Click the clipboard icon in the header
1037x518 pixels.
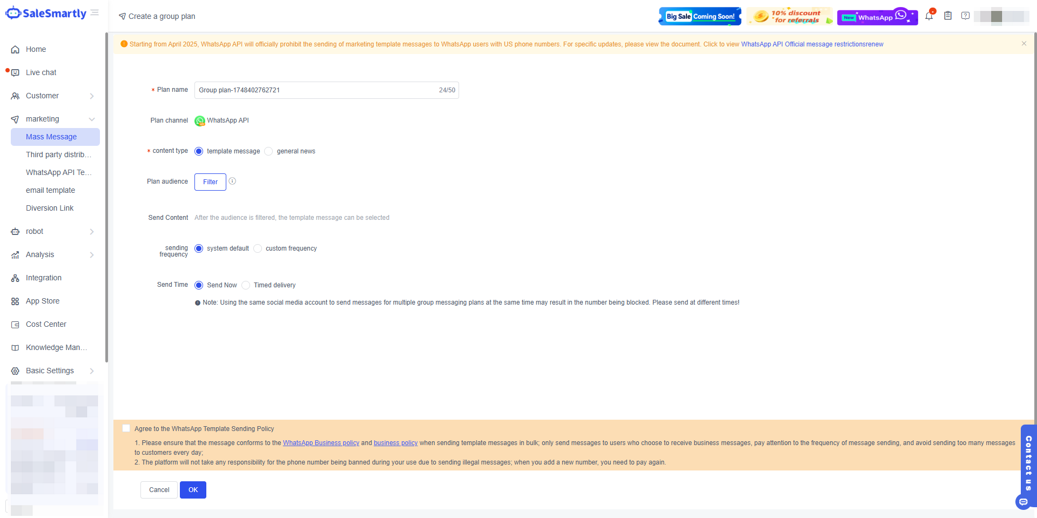948,16
